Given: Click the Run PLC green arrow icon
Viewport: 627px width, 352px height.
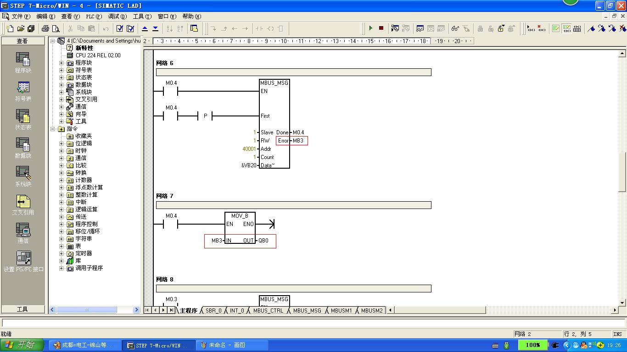Looking at the screenshot, I should [x=370, y=28].
